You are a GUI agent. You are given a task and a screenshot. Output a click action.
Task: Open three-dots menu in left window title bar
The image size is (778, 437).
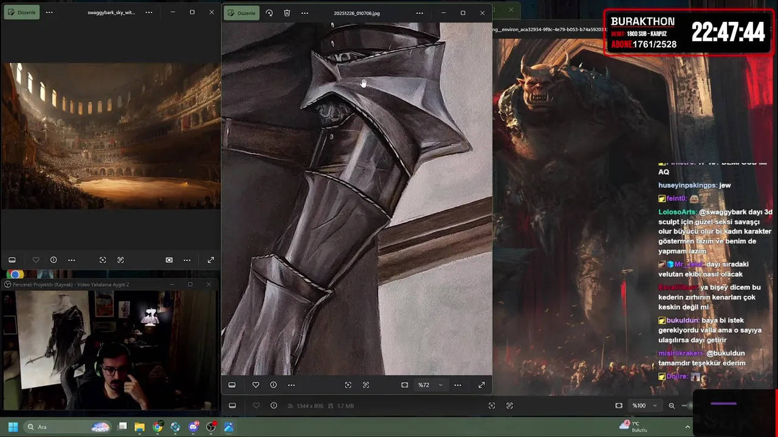point(49,12)
